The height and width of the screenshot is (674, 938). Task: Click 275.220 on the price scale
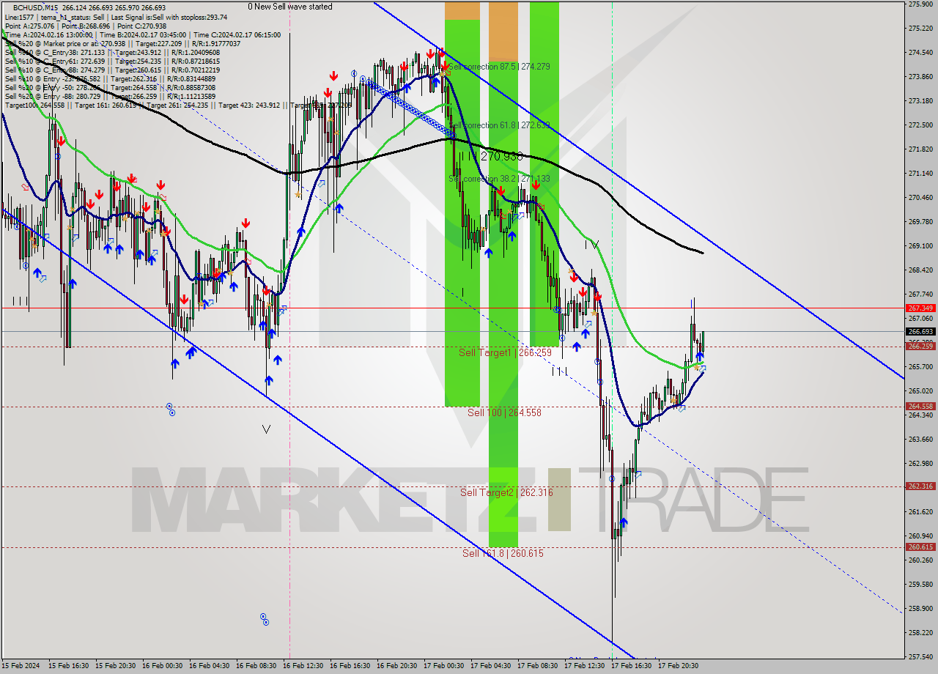tap(920, 29)
